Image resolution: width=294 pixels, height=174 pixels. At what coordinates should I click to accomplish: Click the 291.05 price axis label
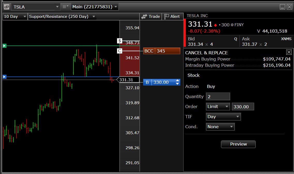point(132,163)
